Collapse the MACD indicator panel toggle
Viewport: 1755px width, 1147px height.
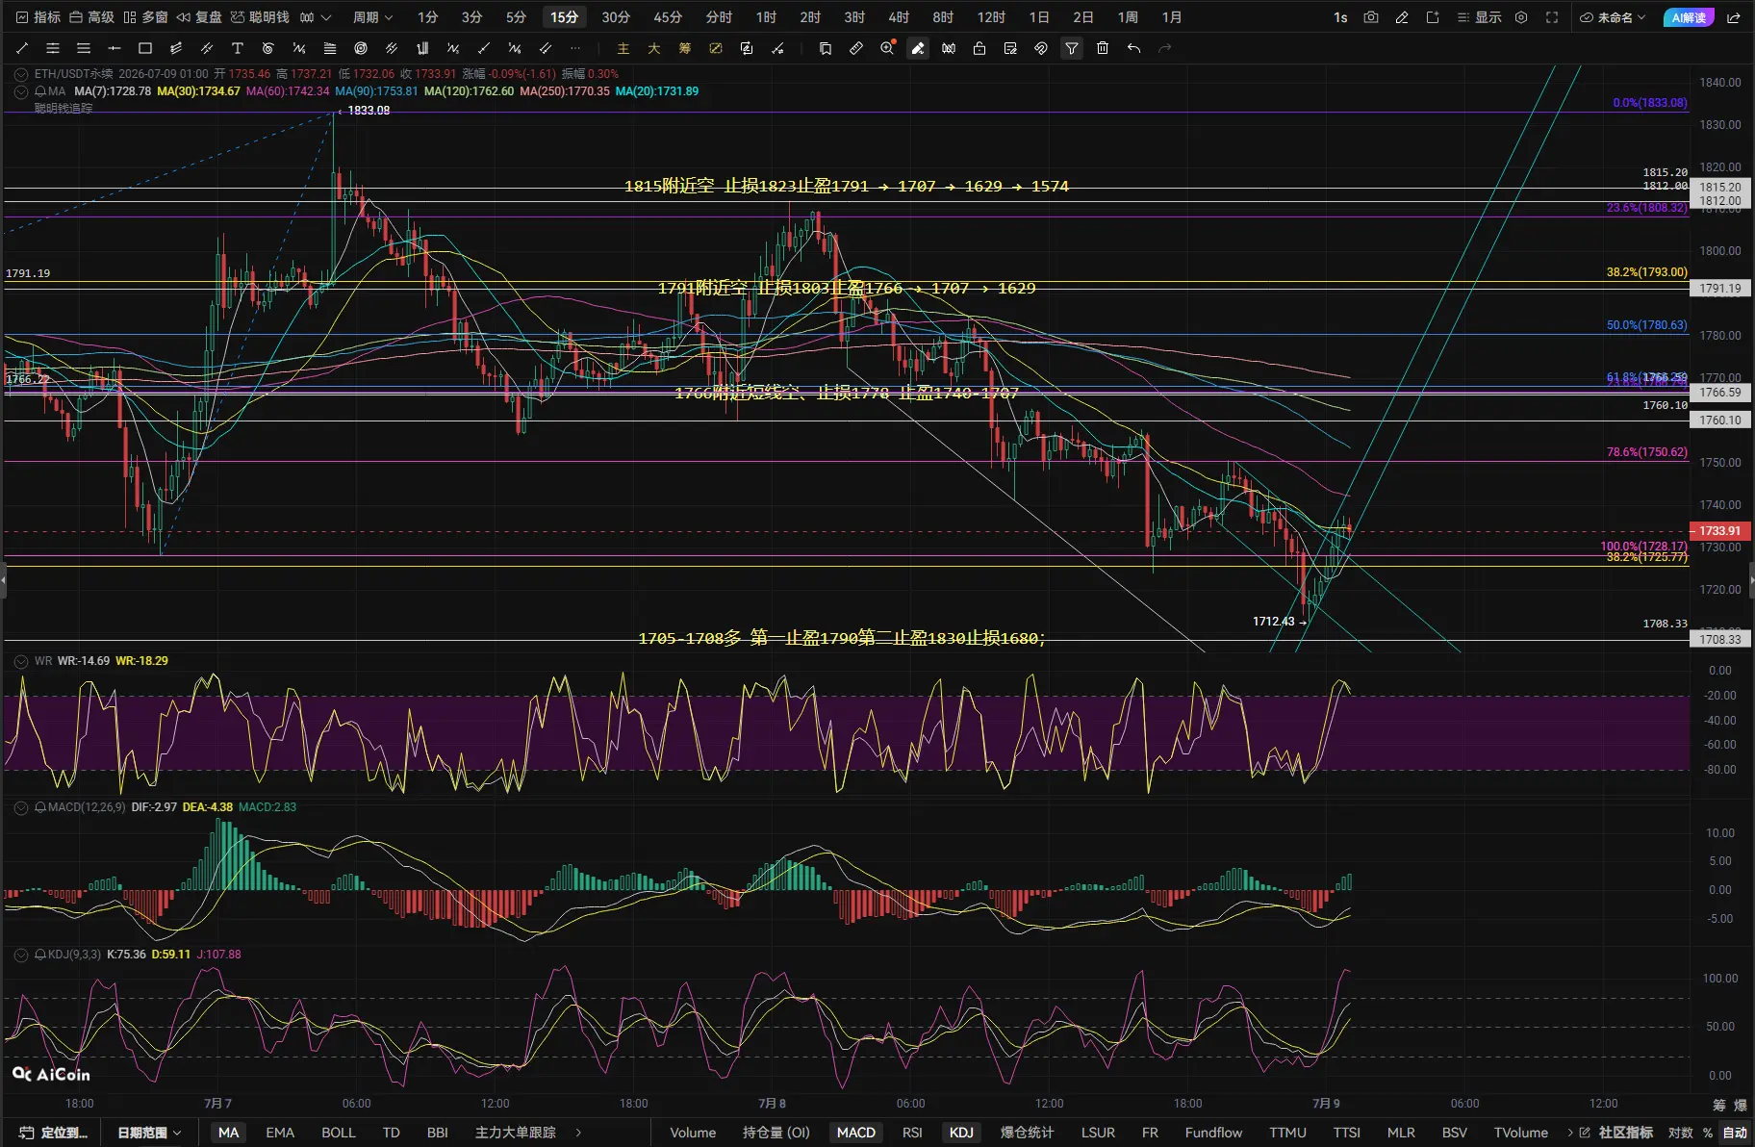(21, 807)
